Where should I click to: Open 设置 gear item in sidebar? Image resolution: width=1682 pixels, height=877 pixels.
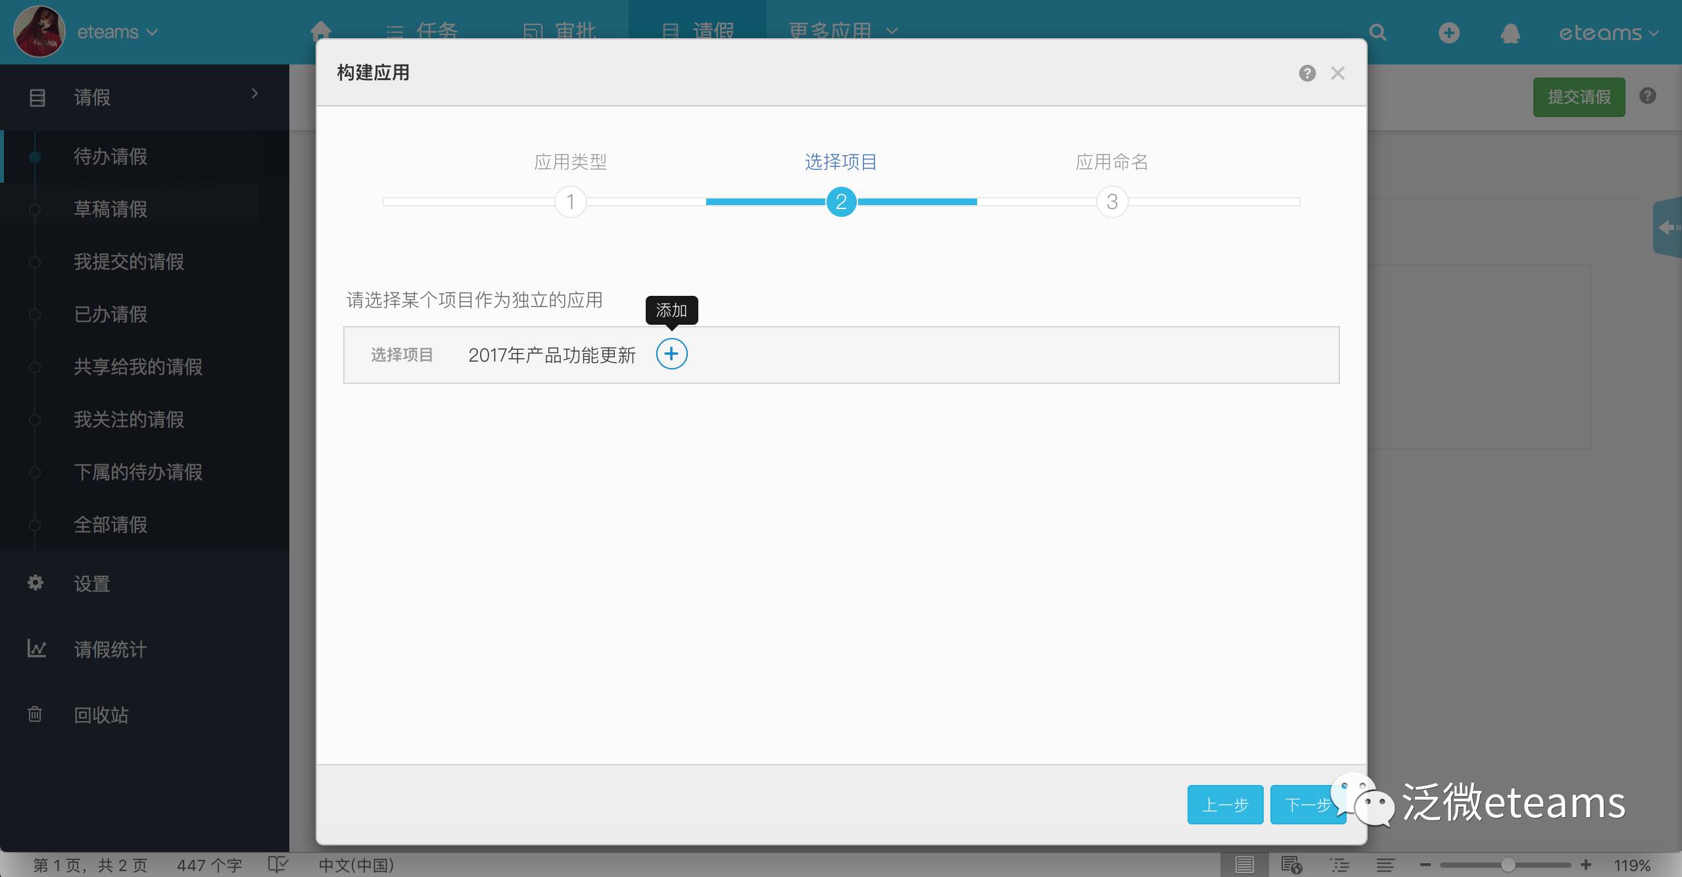click(91, 583)
